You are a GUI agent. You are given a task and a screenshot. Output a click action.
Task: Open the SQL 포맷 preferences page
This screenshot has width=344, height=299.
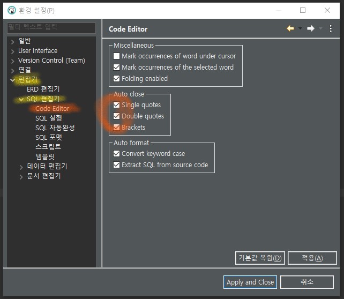click(x=49, y=138)
